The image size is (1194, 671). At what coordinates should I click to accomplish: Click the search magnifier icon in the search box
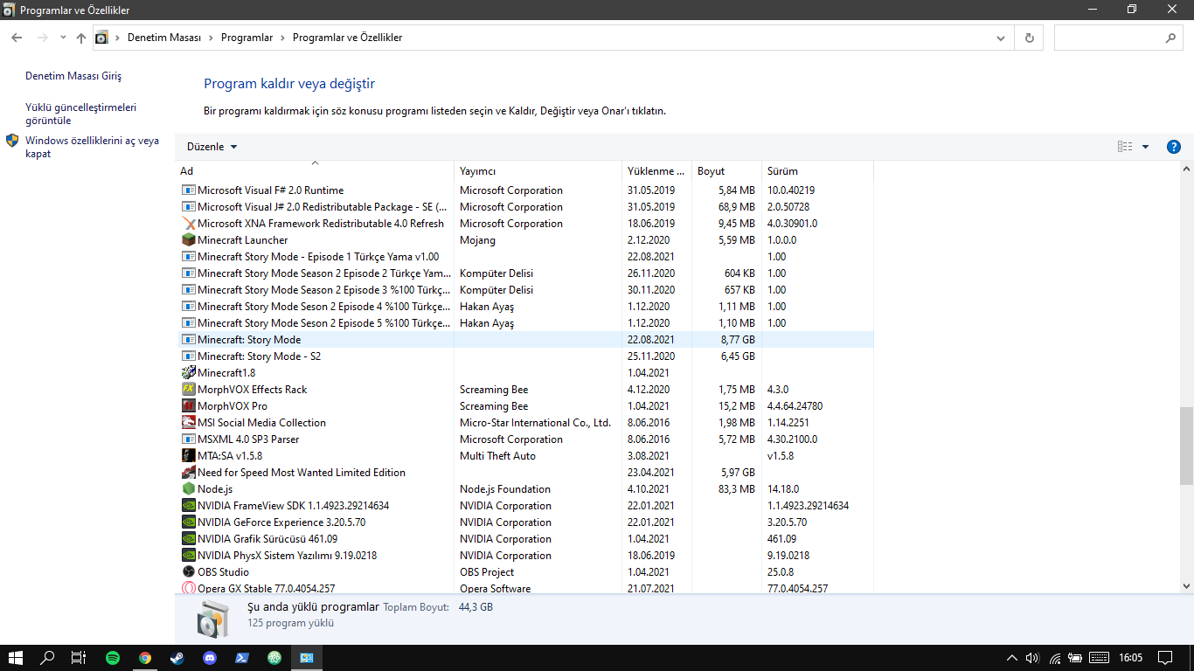[1170, 38]
